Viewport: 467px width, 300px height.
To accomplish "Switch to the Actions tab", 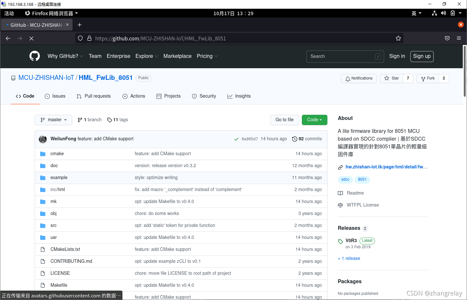I will (x=134, y=96).
